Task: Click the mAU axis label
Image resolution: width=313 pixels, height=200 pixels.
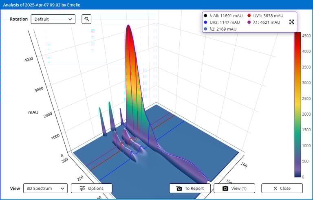Action: [x=33, y=112]
